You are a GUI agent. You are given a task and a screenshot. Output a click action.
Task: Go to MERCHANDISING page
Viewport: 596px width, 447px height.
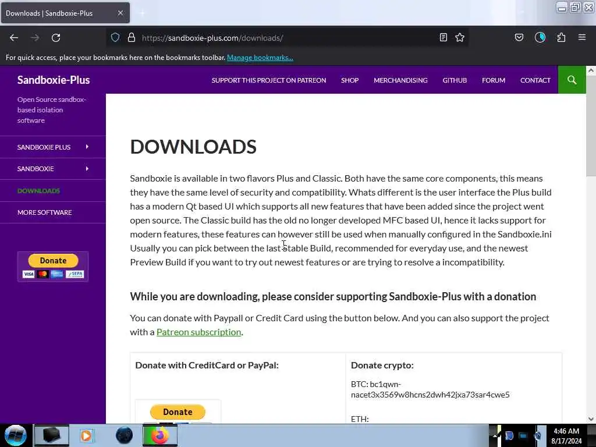click(x=400, y=80)
